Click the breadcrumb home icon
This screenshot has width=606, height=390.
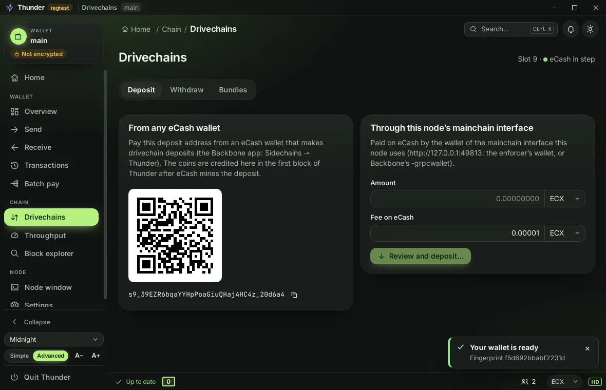click(x=125, y=29)
